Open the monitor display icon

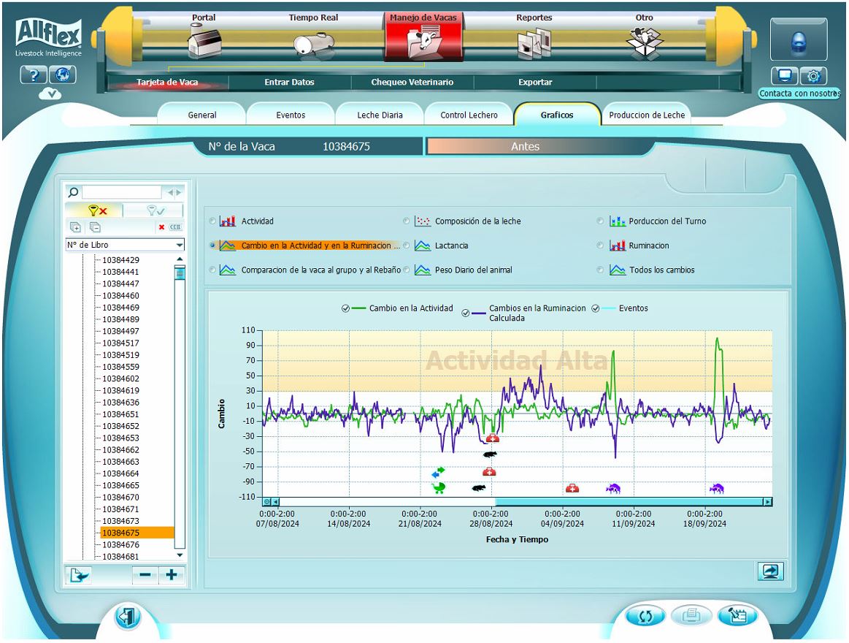click(785, 75)
